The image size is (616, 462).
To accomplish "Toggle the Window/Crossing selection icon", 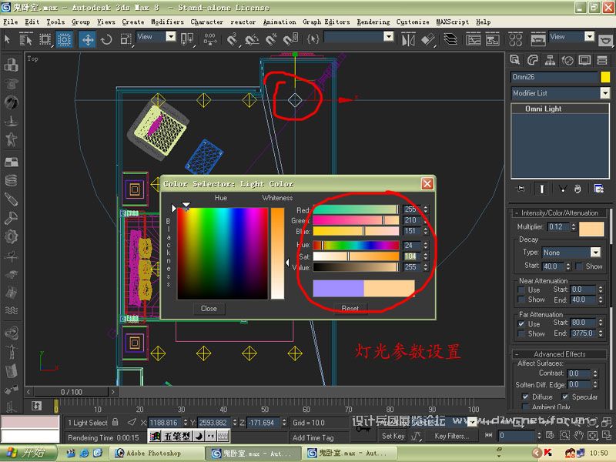I will 64,40.
